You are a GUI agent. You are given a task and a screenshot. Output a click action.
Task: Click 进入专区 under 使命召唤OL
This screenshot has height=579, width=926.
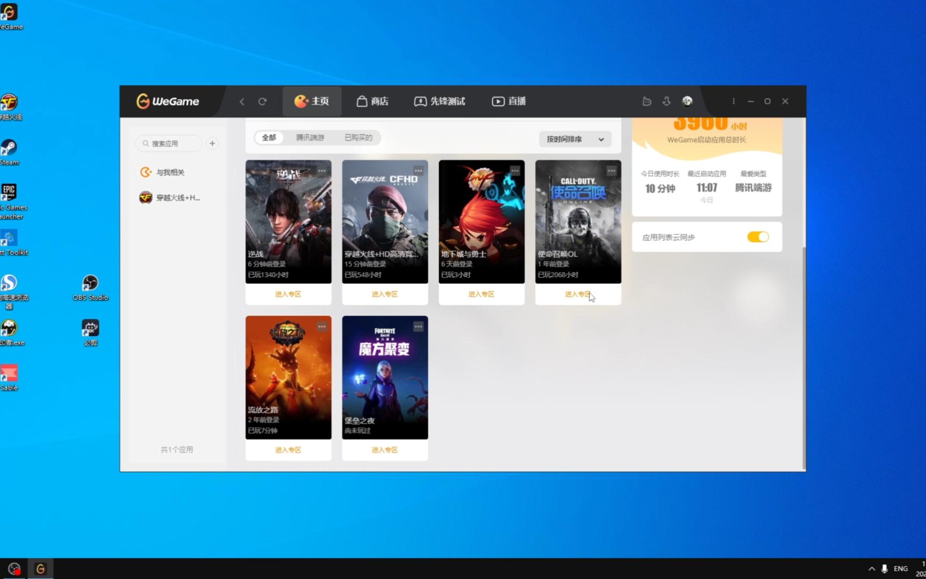pyautogui.click(x=578, y=294)
